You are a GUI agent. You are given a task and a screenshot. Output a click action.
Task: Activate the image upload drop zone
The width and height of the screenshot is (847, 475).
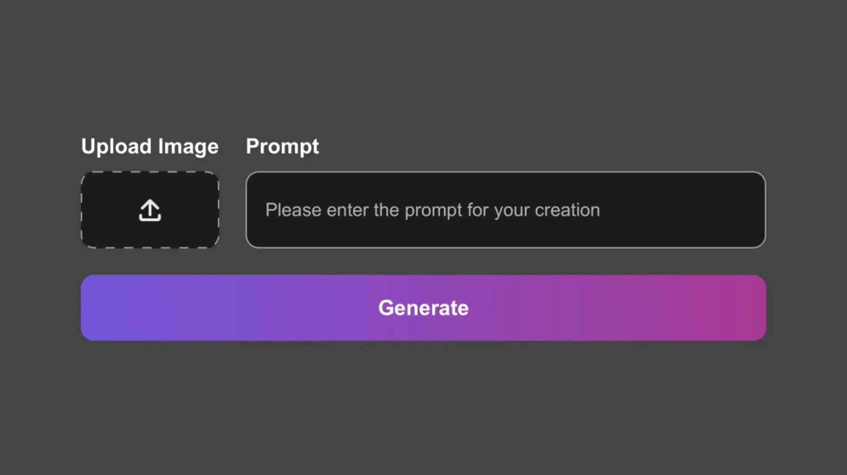coord(150,210)
